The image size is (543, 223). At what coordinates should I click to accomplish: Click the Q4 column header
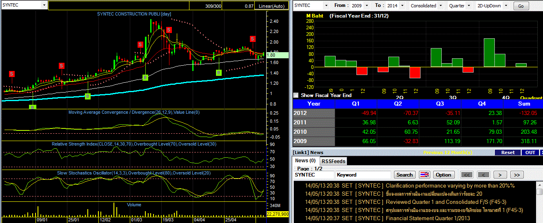point(482,104)
